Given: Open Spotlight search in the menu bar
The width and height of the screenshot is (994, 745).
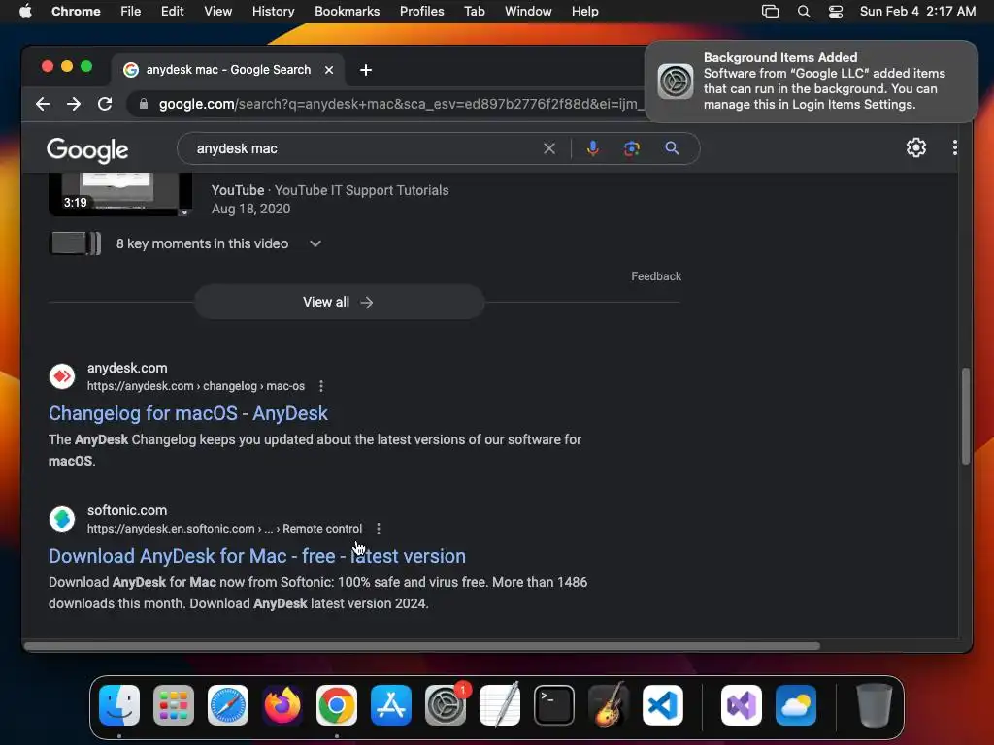Looking at the screenshot, I should coord(804,12).
